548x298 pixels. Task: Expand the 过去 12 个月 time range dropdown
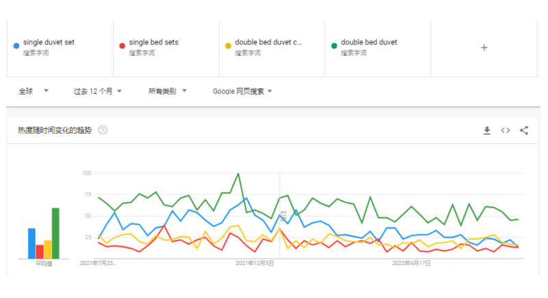[x=97, y=91]
